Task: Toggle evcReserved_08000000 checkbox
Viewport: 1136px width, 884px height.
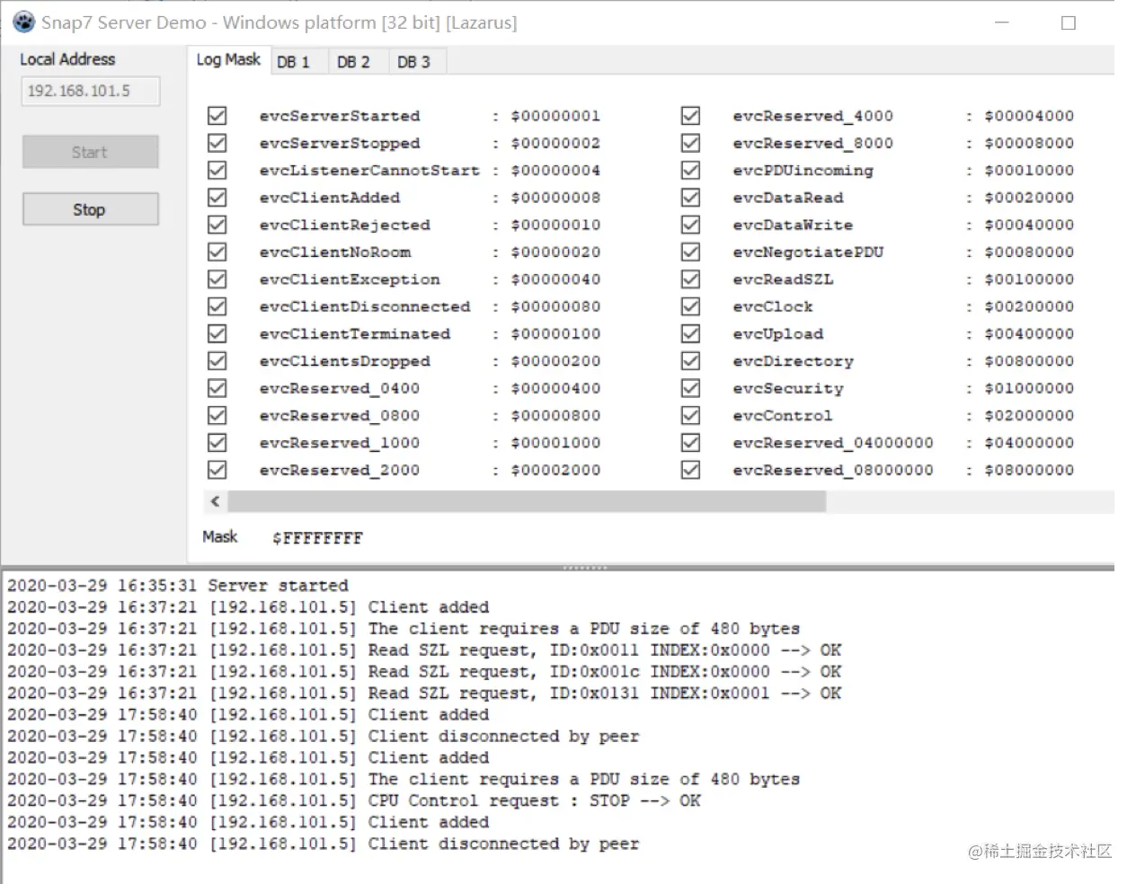Action: [690, 470]
